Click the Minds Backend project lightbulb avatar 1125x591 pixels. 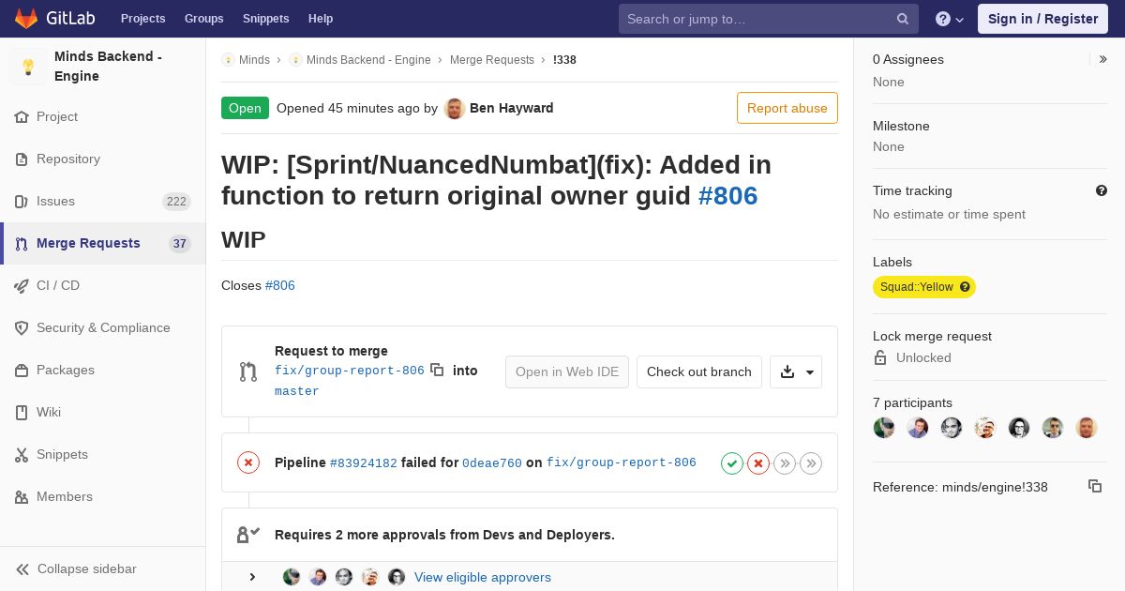click(28, 67)
